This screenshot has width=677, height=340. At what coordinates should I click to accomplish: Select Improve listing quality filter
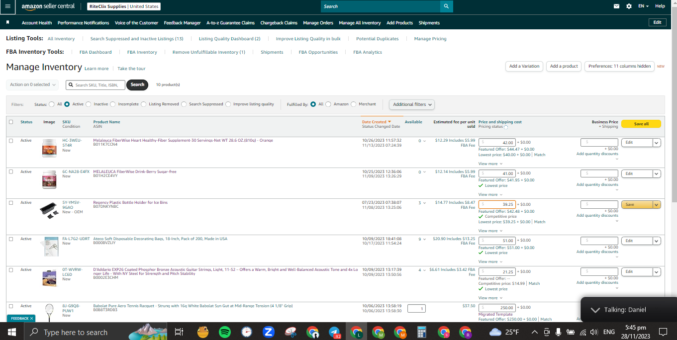click(x=228, y=104)
